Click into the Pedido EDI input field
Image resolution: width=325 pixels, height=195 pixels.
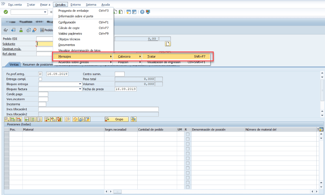pyautogui.click(x=45, y=39)
